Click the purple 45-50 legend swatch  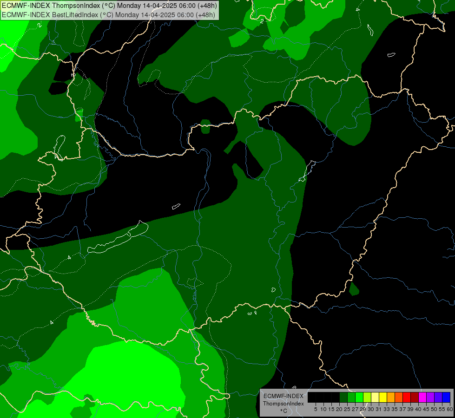pos(430,397)
